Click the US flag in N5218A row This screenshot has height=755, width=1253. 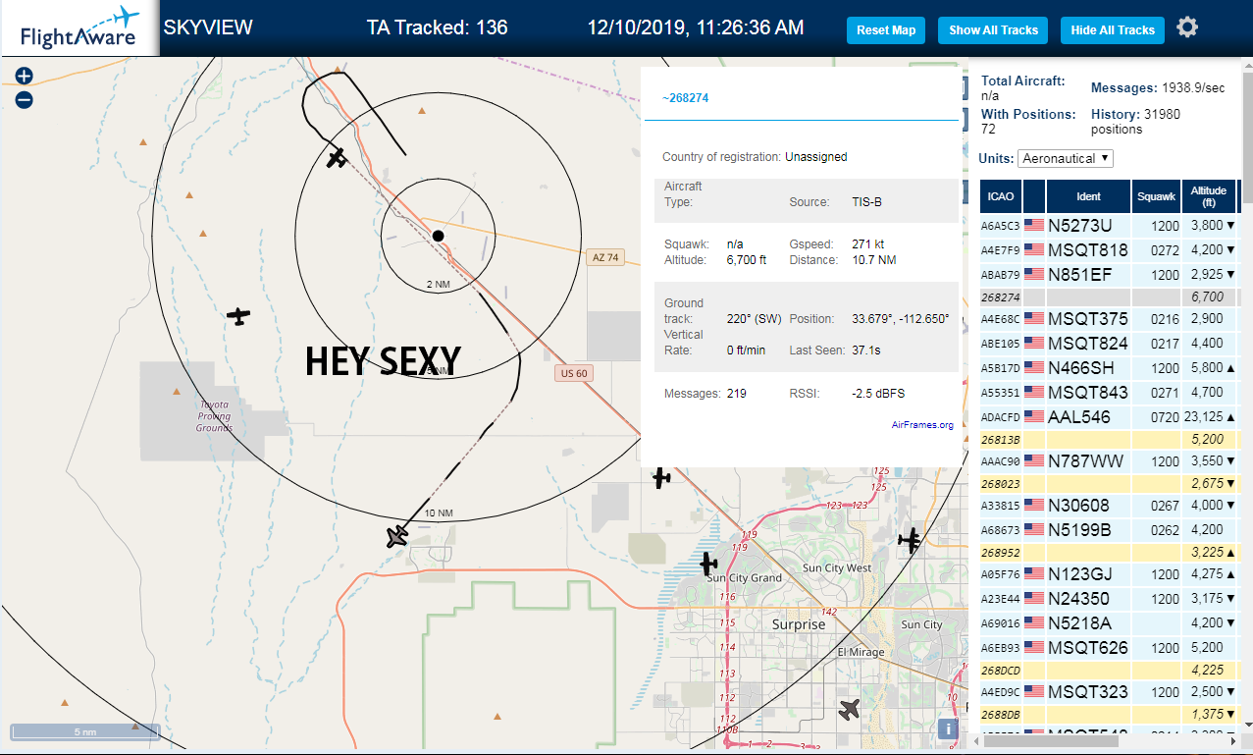(1034, 622)
